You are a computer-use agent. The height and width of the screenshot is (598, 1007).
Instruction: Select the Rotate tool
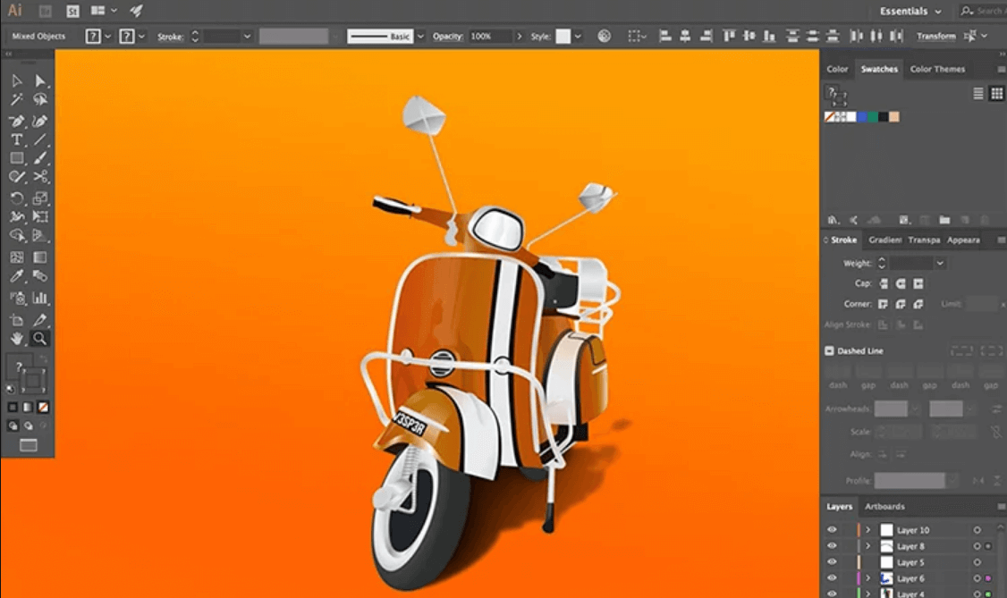coord(16,198)
